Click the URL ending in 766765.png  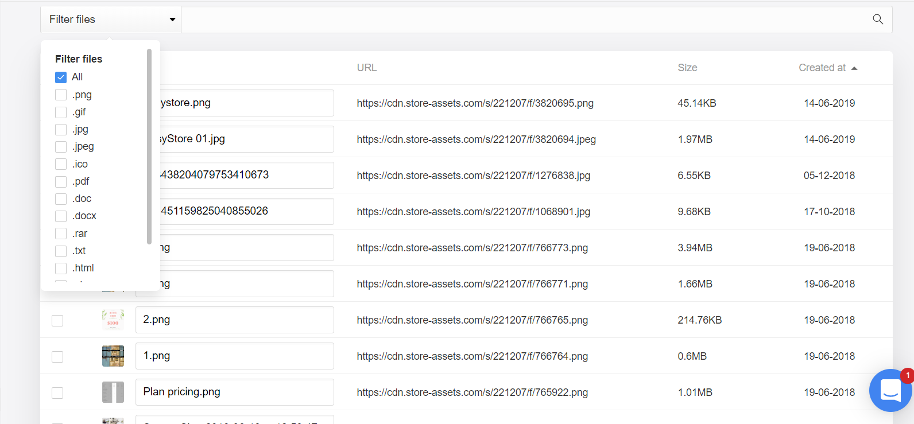click(473, 320)
